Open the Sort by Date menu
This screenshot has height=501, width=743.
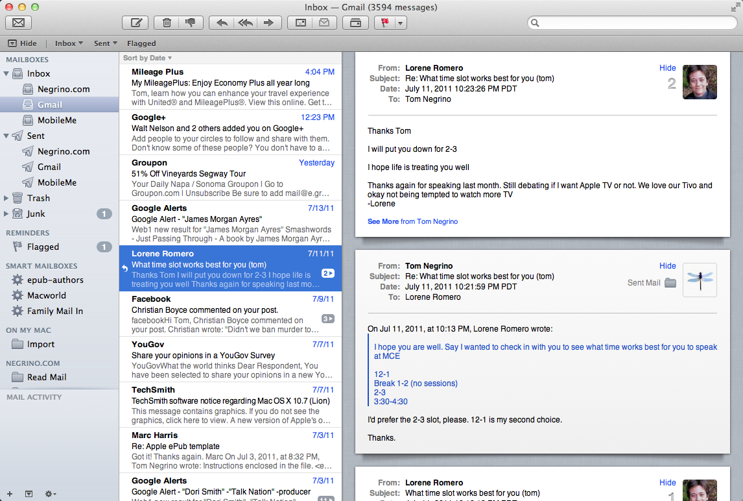point(147,58)
